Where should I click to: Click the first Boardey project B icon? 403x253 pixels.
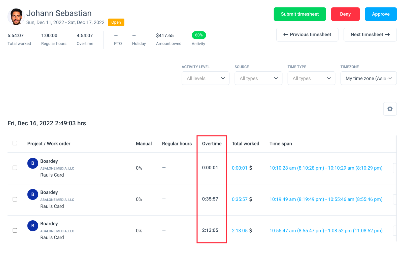click(x=33, y=163)
